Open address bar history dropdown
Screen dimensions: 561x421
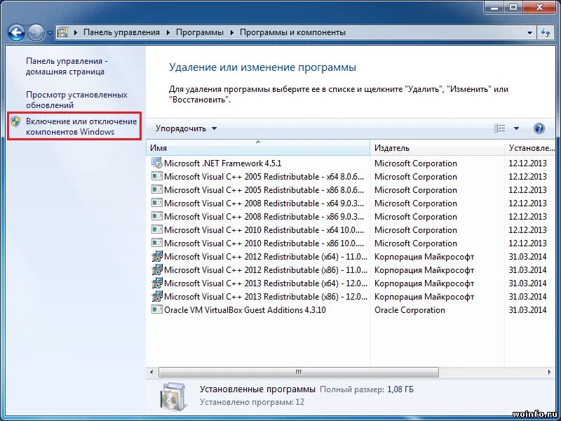click(529, 32)
